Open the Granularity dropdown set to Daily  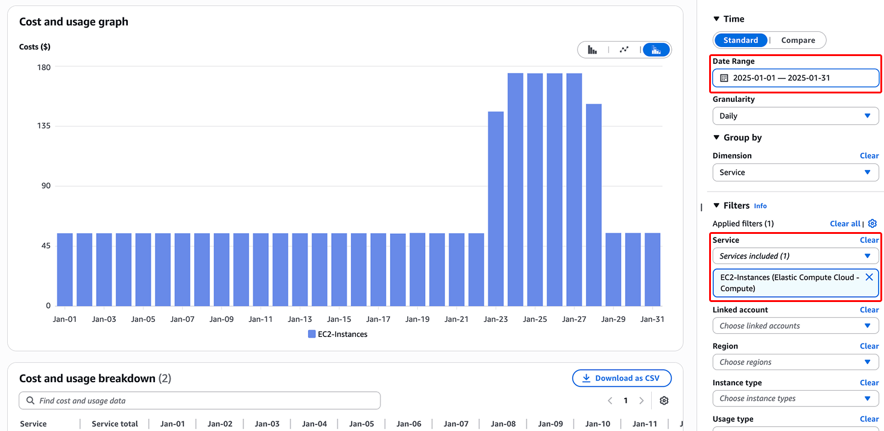point(795,116)
